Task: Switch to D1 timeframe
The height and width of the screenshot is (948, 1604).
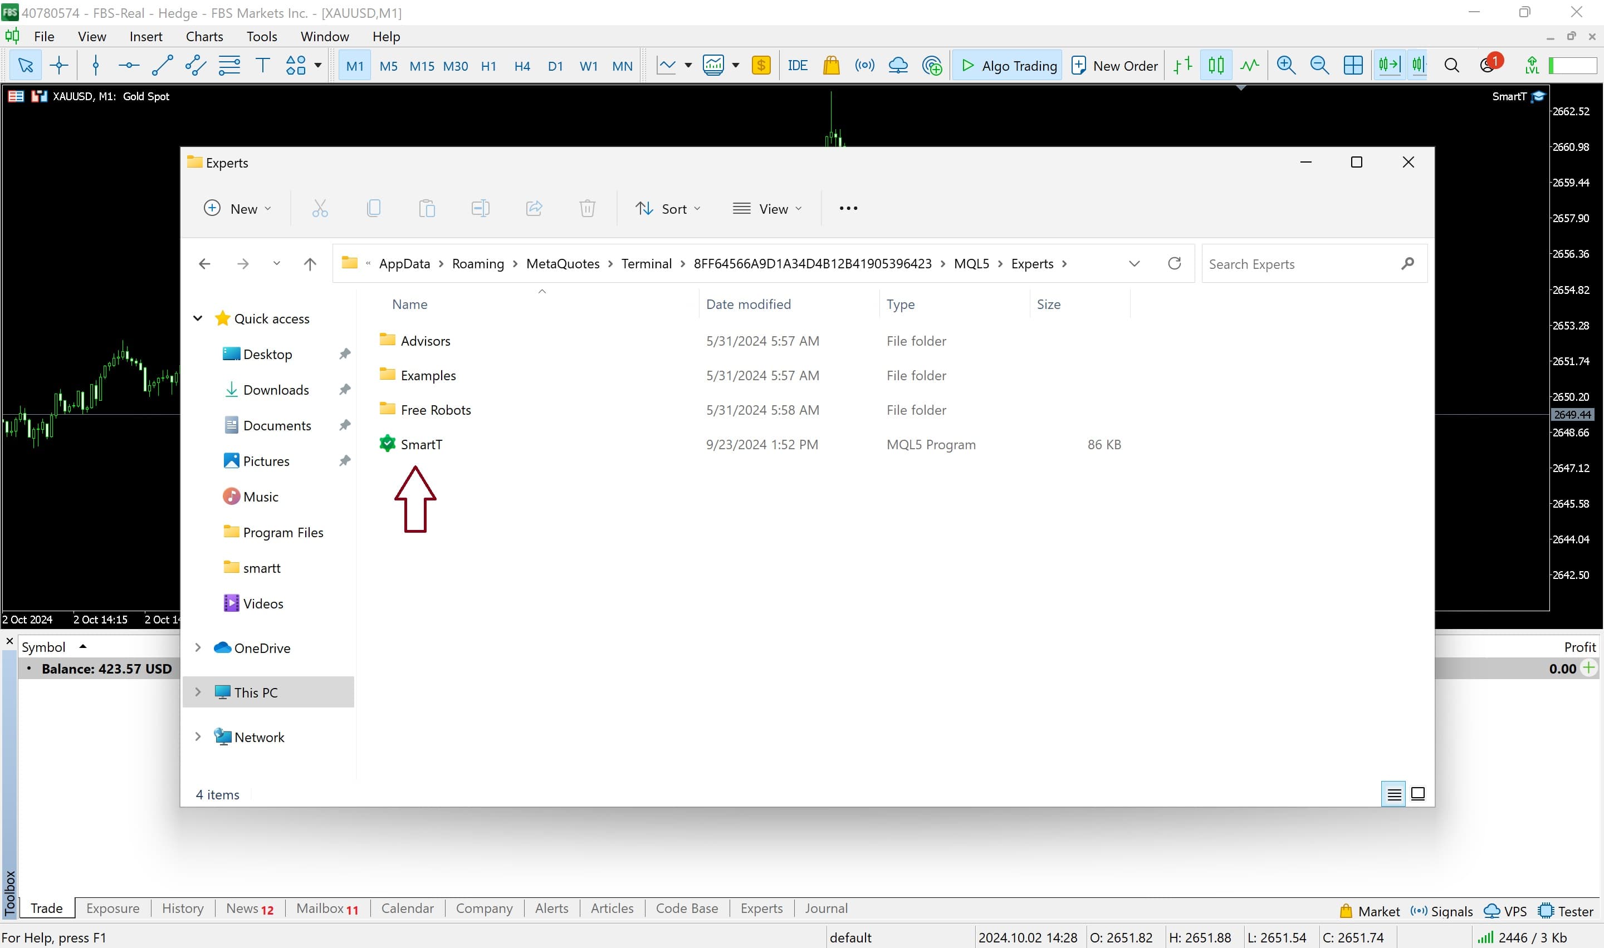Action: coord(555,66)
